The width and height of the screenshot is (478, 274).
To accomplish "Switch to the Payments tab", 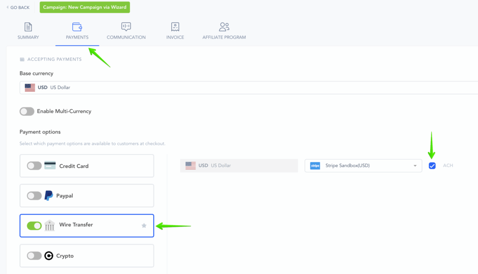I will (77, 31).
